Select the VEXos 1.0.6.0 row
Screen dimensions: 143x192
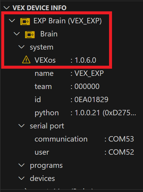pos(71,60)
